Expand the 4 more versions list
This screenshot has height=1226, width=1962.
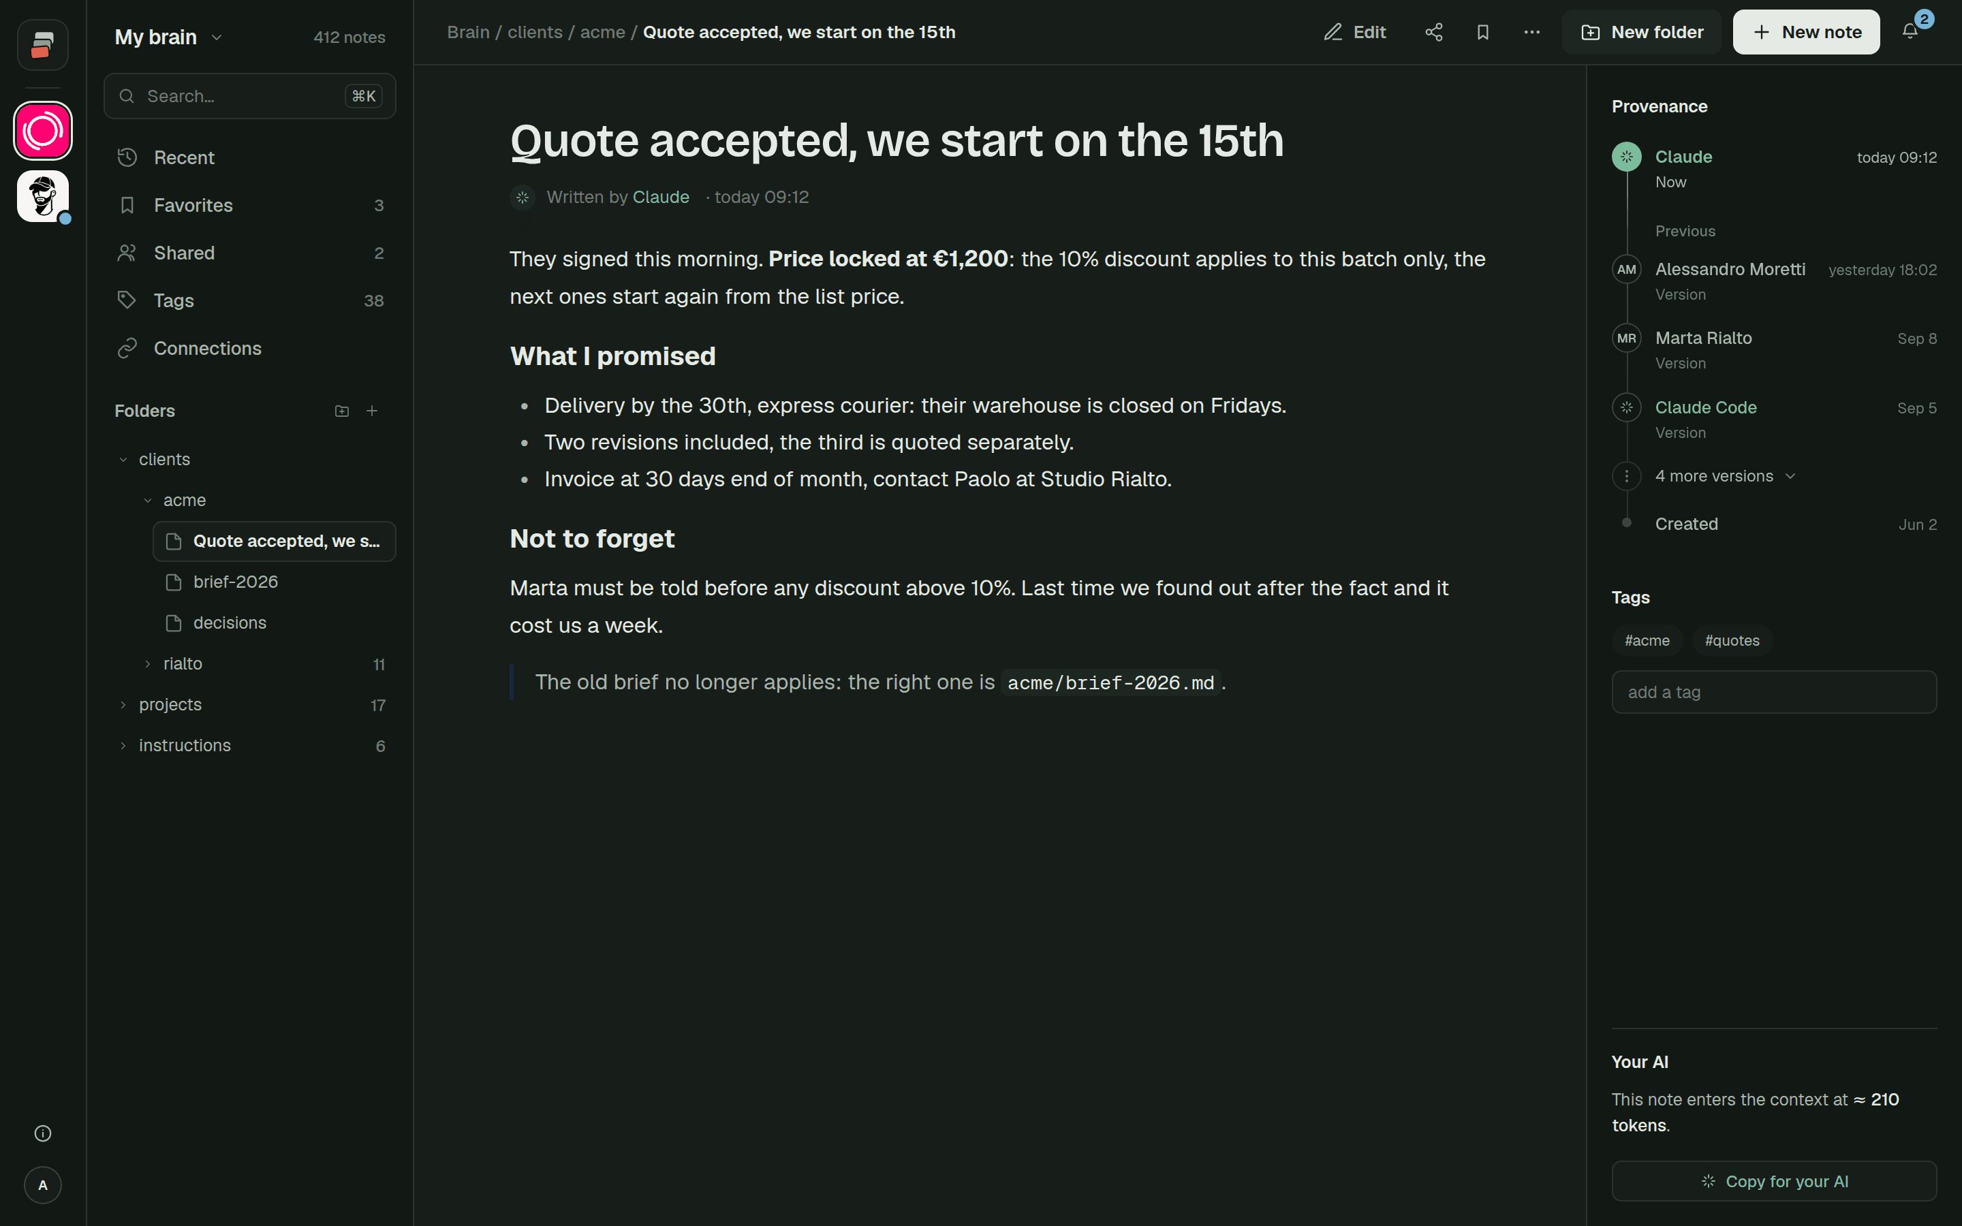(x=1724, y=476)
